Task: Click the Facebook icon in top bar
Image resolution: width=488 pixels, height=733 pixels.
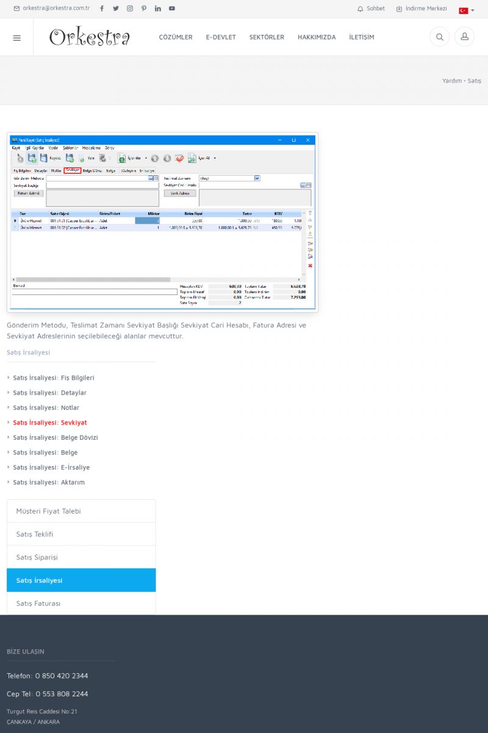Action: pyautogui.click(x=102, y=9)
